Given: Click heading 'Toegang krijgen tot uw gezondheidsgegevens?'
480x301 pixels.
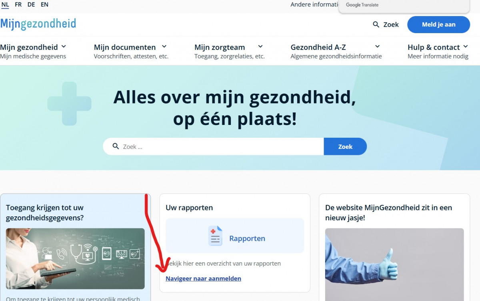Looking at the screenshot, I should (45, 213).
